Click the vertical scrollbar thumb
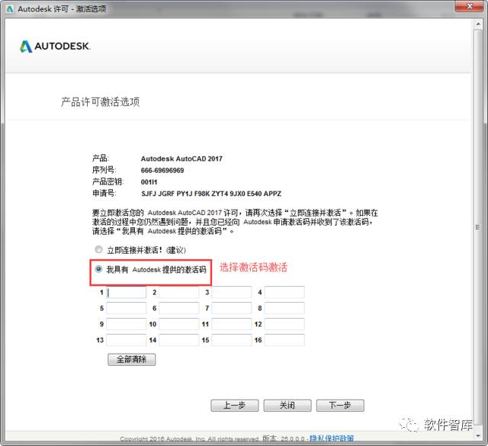This screenshot has width=488, height=446. pos(478,227)
